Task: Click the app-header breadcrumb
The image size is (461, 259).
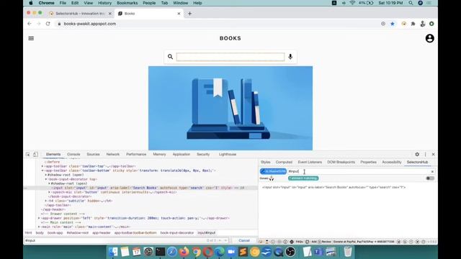Action: 102,233
